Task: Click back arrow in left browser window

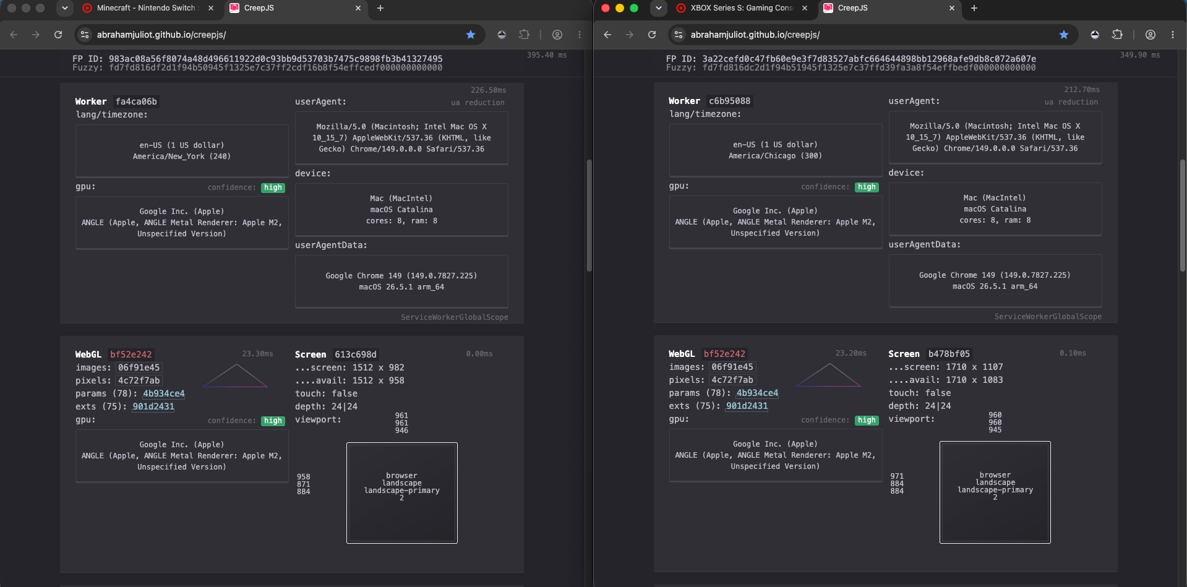Action: (x=14, y=35)
